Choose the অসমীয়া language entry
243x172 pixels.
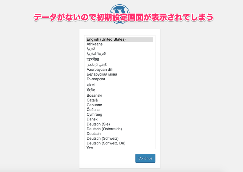pos(93,59)
